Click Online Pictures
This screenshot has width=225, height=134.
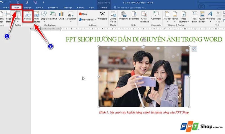36,17
